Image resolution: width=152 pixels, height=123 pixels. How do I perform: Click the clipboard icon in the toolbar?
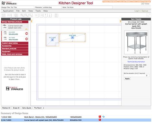point(56,15)
